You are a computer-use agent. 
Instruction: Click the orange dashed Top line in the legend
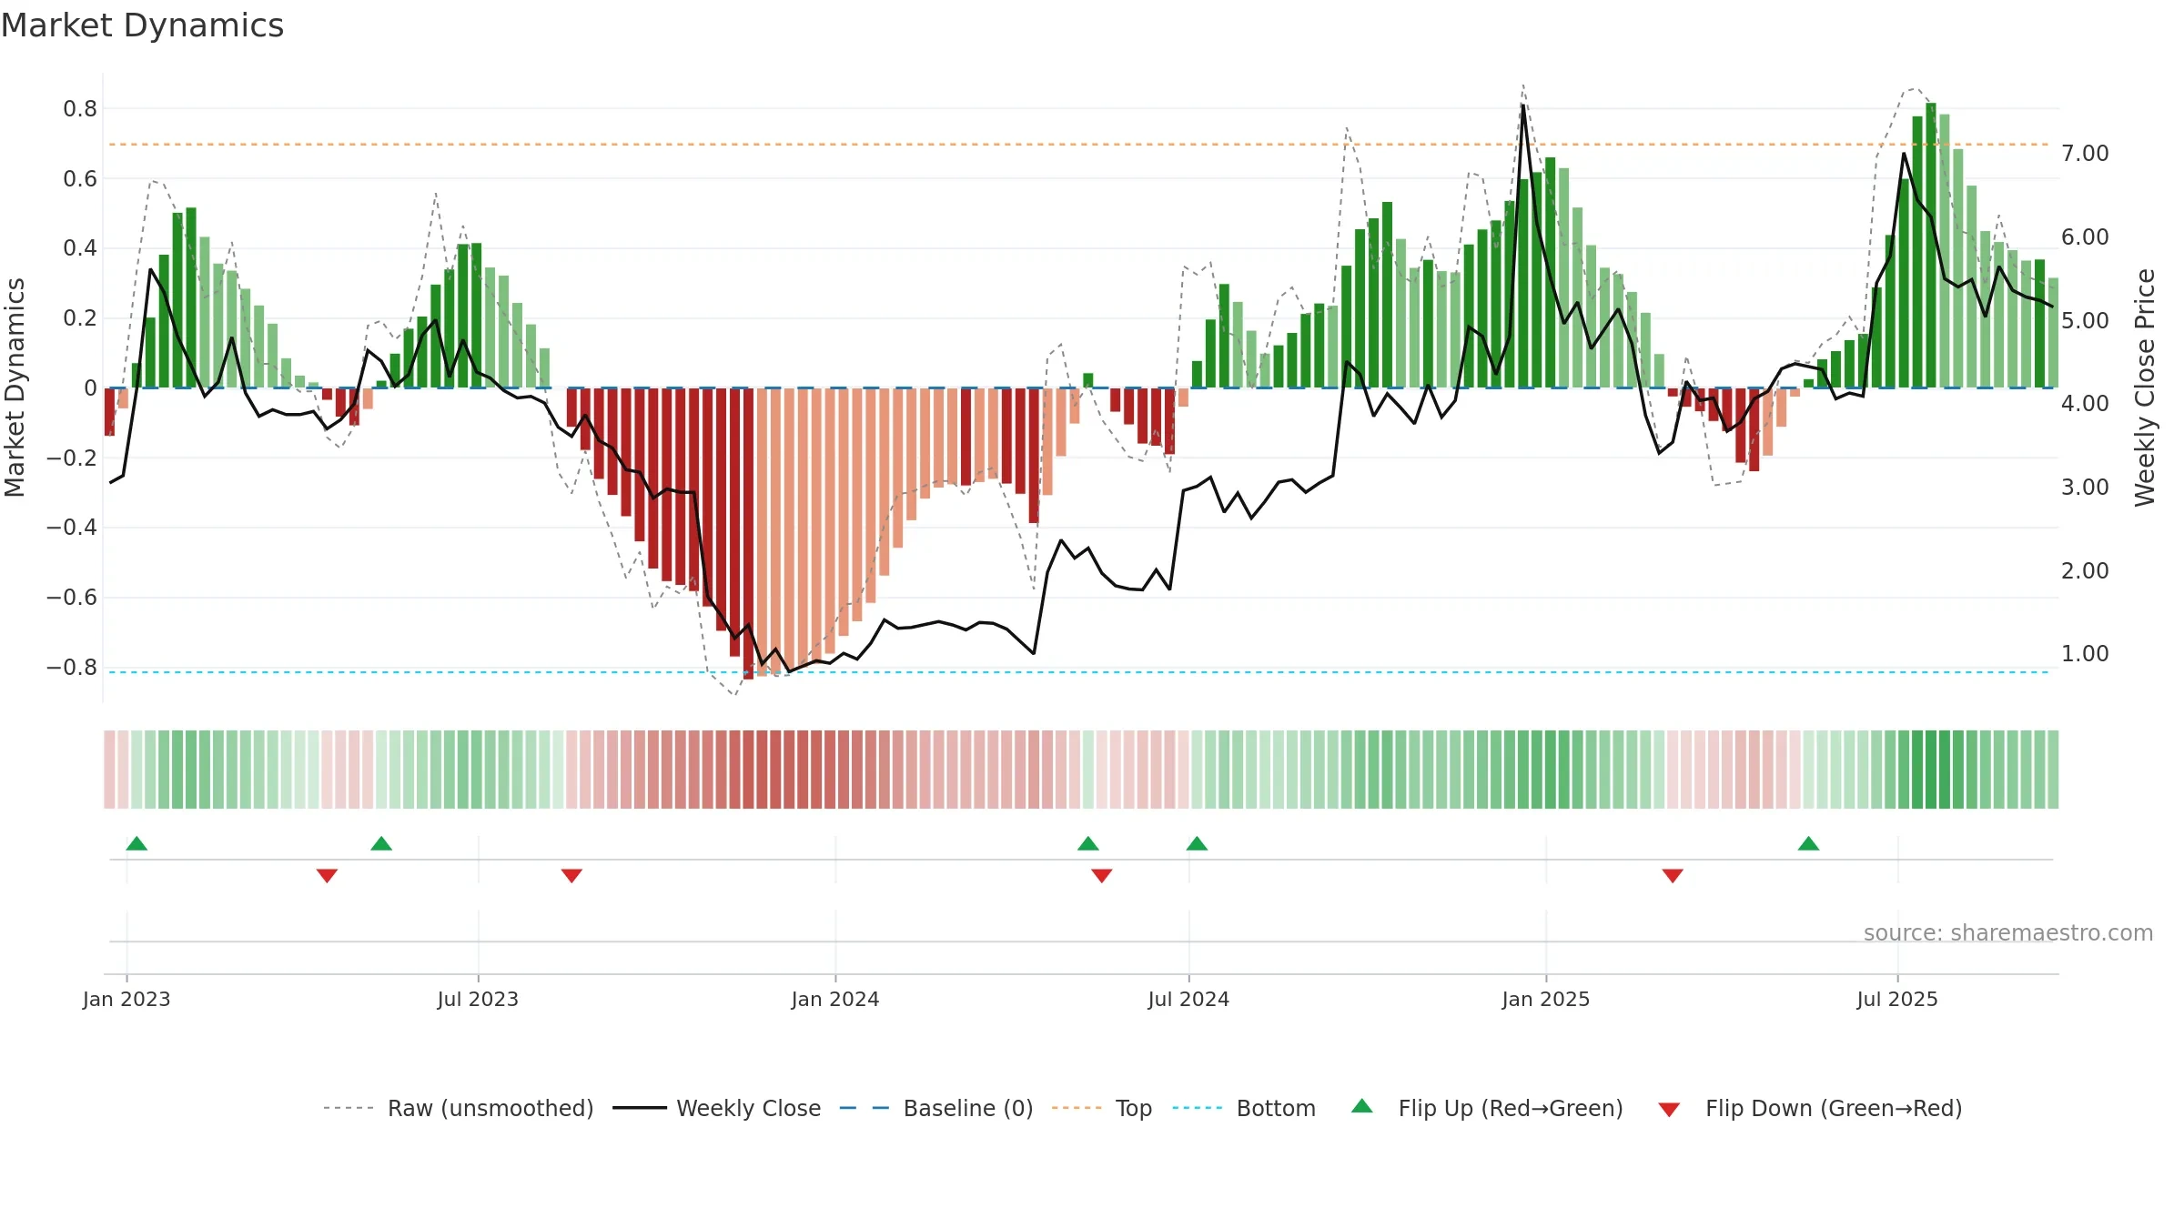click(1077, 1108)
